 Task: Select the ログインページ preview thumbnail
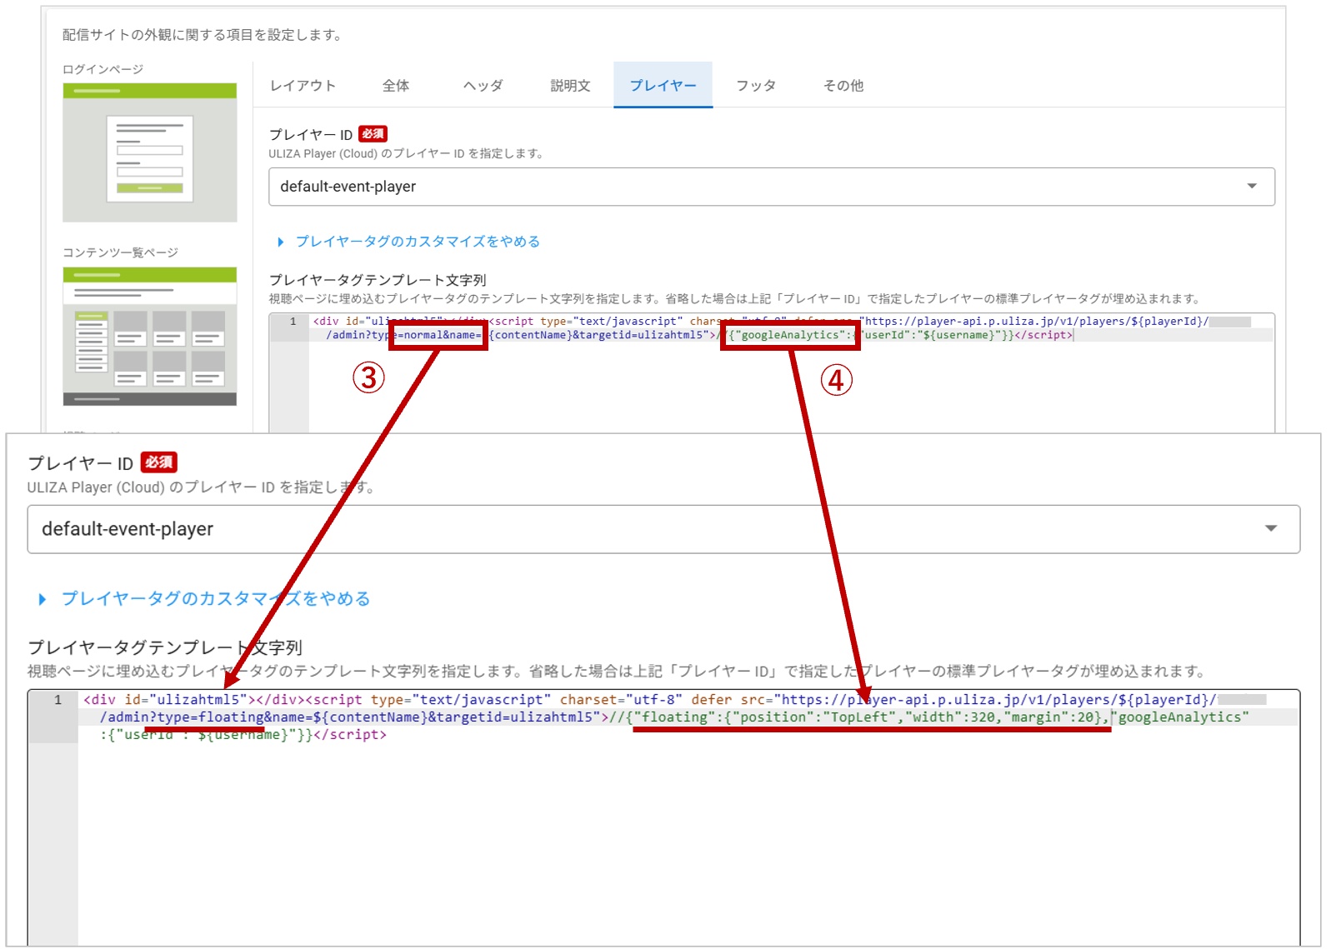coord(150,152)
